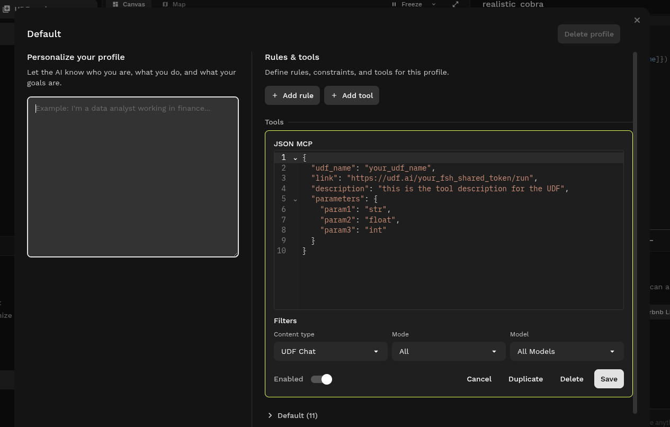Select the Canvas tab
670x427 pixels.
(128, 4)
